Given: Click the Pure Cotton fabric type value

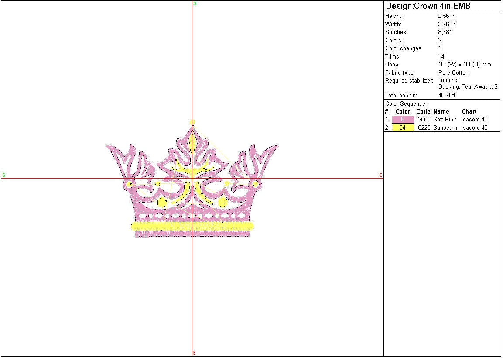Looking at the screenshot, I should (453, 73).
